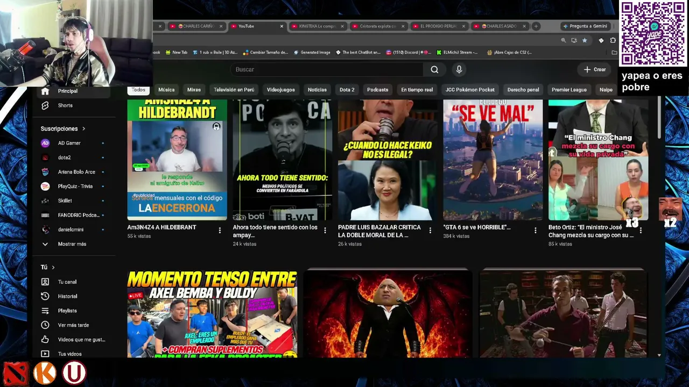Open the Axel Bemba y Buldy video thumbnail
The height and width of the screenshot is (387, 689).
[212, 314]
